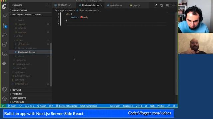
Task: Open the Explorer view in activity bar
Action: click(4, 6)
